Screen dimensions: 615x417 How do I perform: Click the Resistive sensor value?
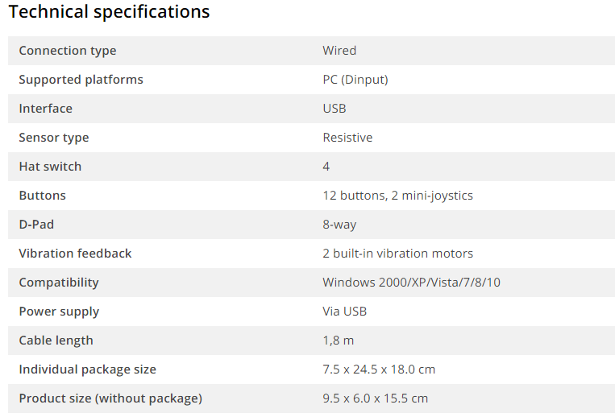347,138
